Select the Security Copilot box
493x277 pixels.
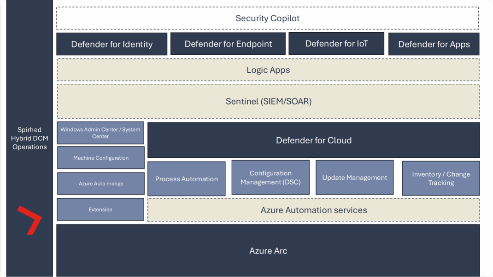[x=268, y=18]
